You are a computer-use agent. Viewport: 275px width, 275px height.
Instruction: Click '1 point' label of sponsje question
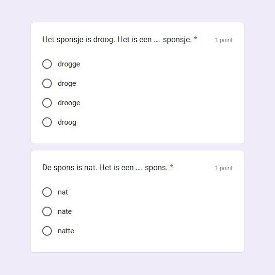224,40
